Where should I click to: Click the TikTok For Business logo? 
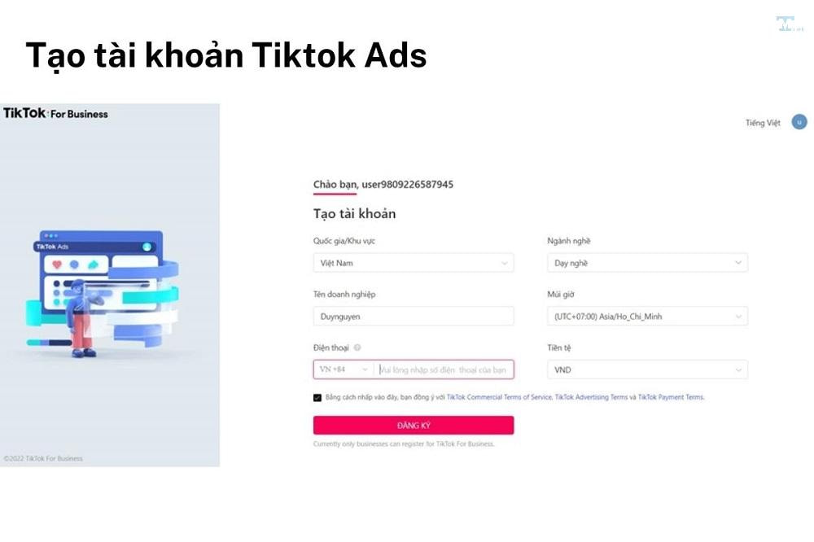point(55,114)
